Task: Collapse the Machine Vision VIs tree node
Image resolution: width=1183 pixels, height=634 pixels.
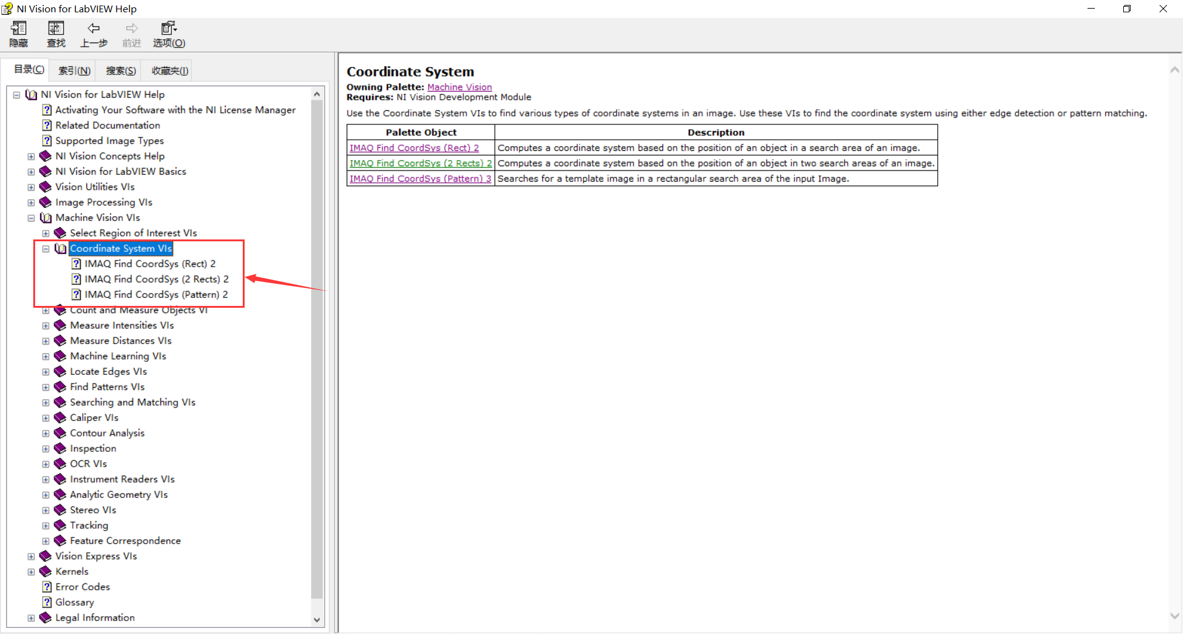Action: pyautogui.click(x=31, y=218)
